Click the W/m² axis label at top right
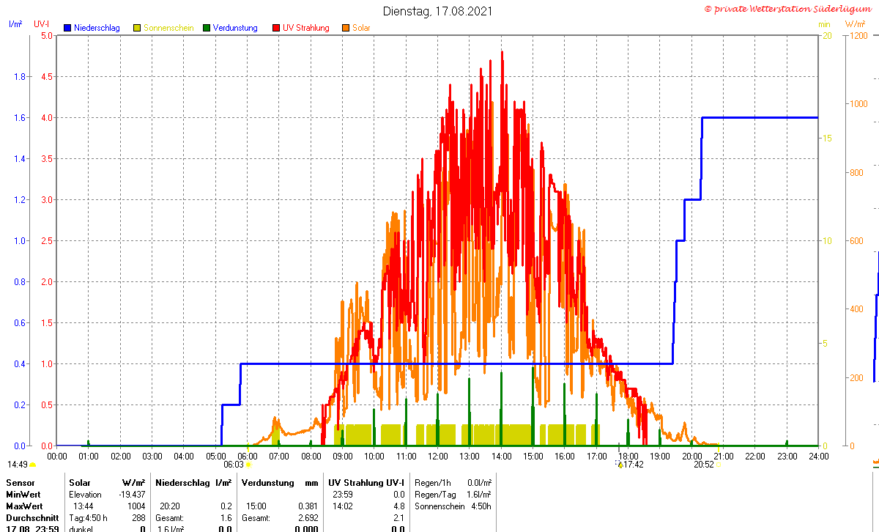This screenshot has width=879, height=532. click(x=855, y=24)
